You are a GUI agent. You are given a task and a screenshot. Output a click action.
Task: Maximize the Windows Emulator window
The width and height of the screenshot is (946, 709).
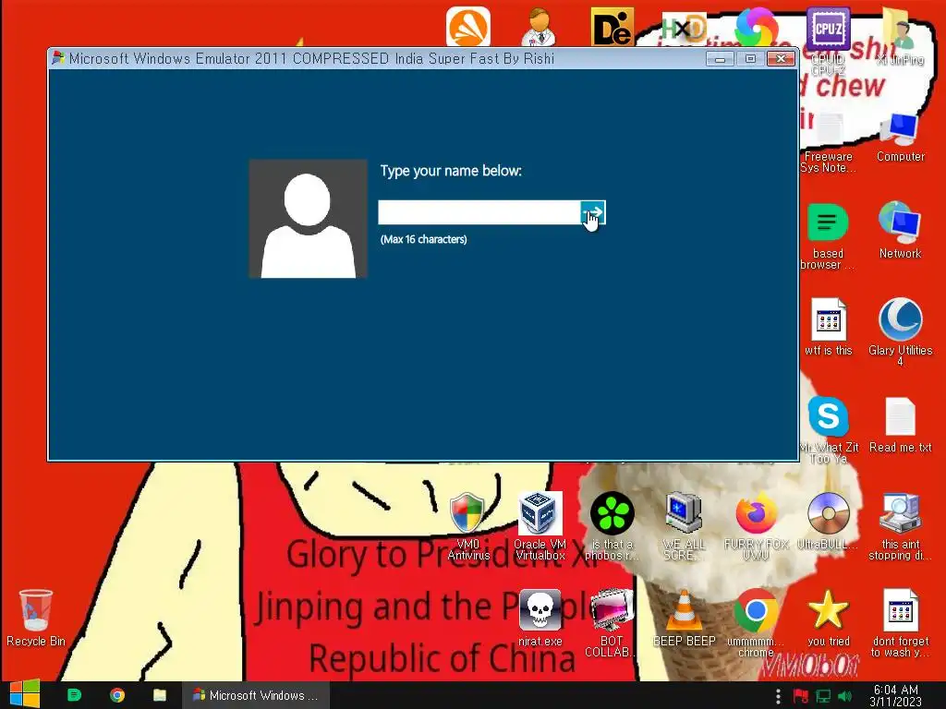[750, 58]
